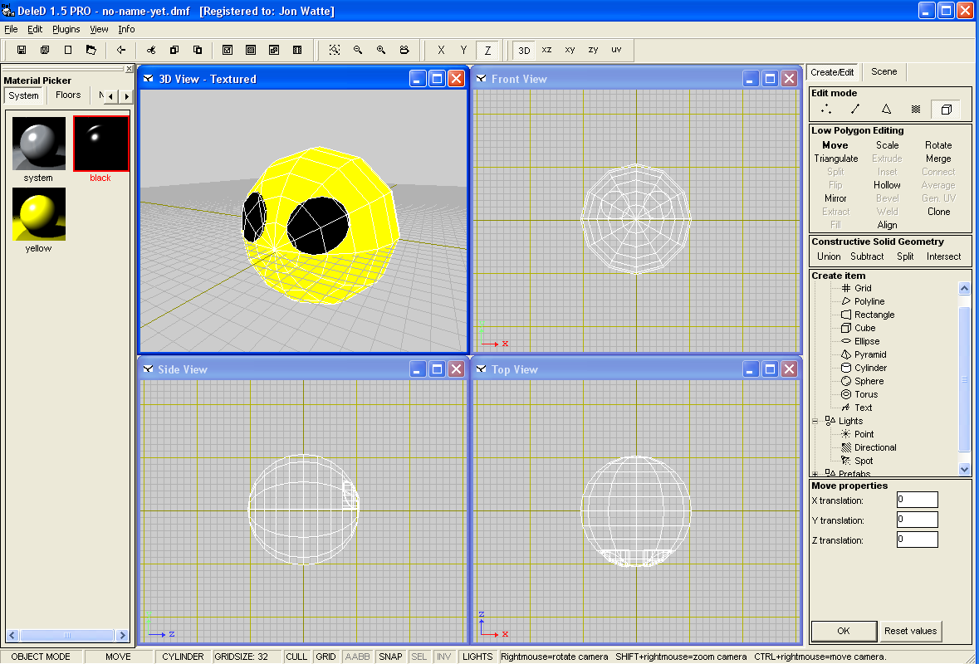
Task: Click the Reset values button
Action: click(x=911, y=631)
